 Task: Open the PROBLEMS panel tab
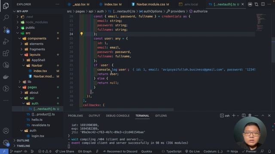coord(76,115)
